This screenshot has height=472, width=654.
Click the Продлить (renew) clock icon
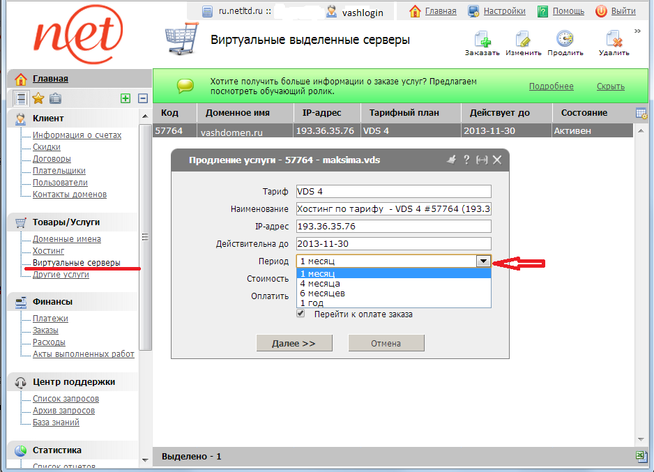[565, 40]
